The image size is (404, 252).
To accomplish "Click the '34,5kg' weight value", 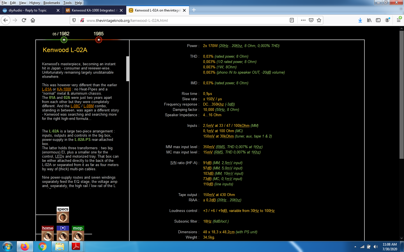I will (209, 237).
